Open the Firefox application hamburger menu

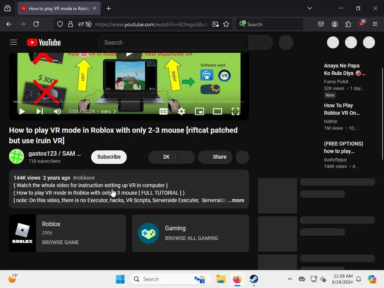(375, 24)
